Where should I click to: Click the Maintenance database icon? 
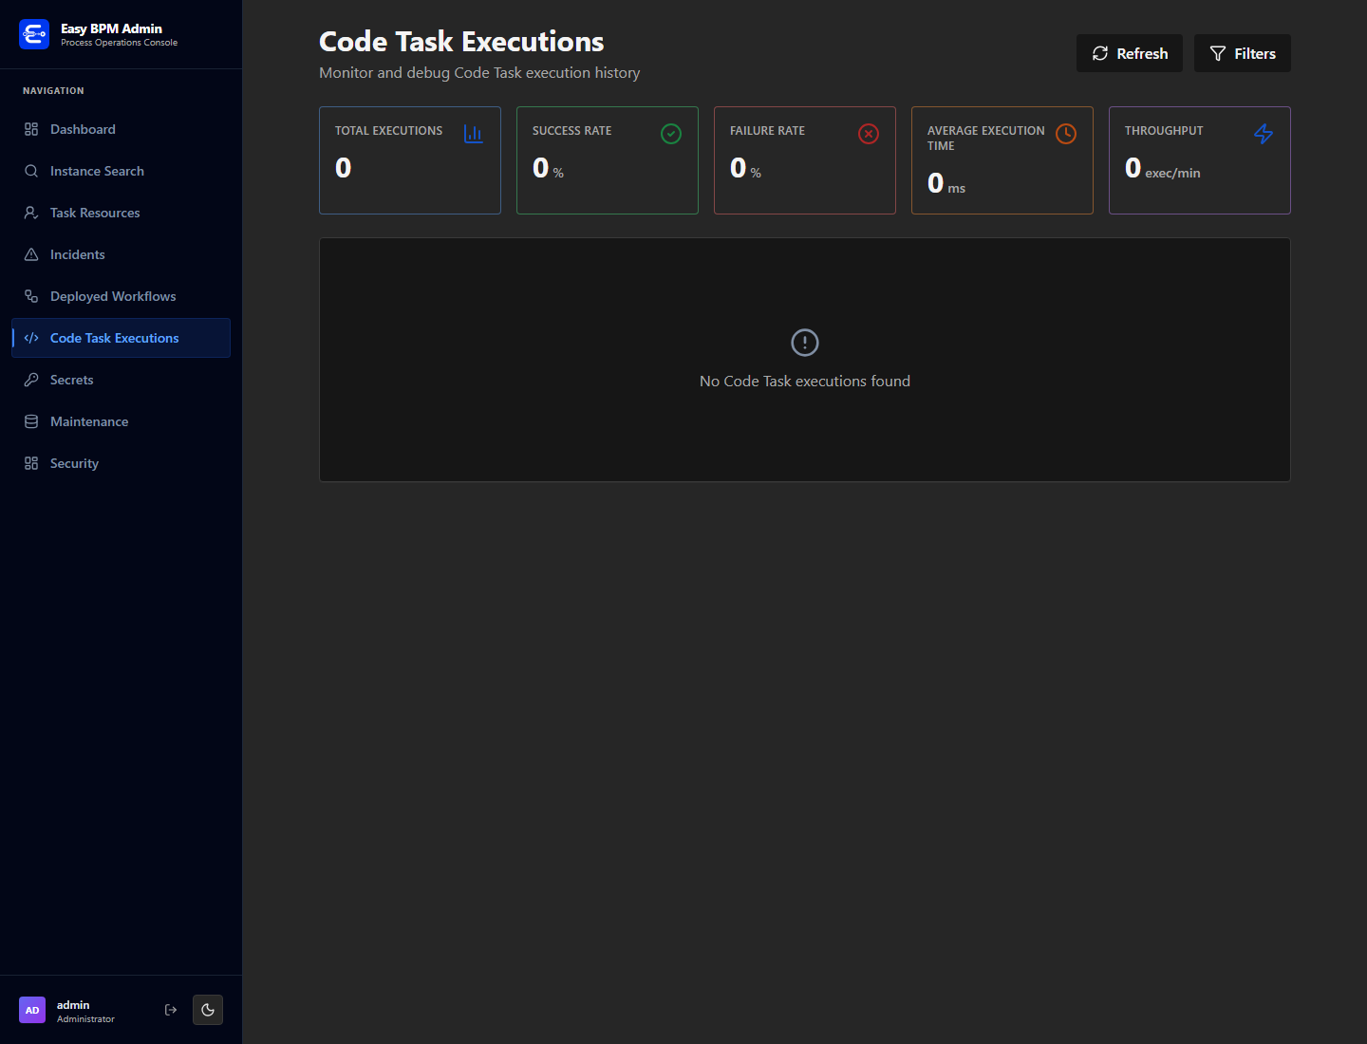(31, 421)
